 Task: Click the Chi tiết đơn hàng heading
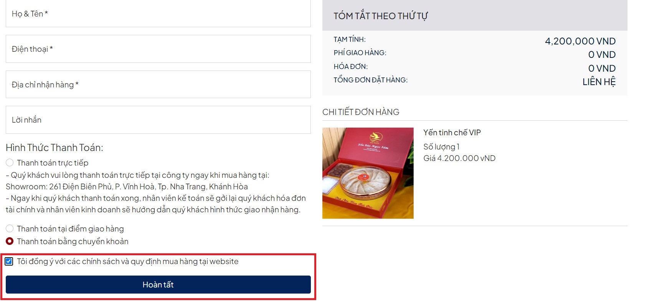(361, 112)
